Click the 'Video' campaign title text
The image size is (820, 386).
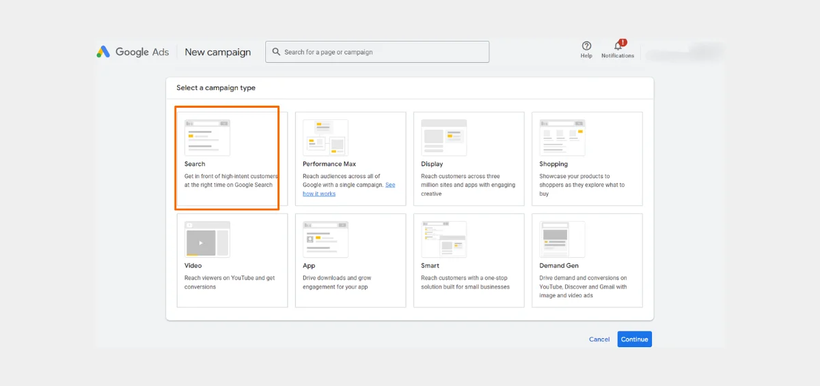pyautogui.click(x=193, y=265)
